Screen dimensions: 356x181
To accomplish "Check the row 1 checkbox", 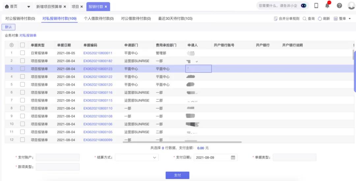I will 22,53.
